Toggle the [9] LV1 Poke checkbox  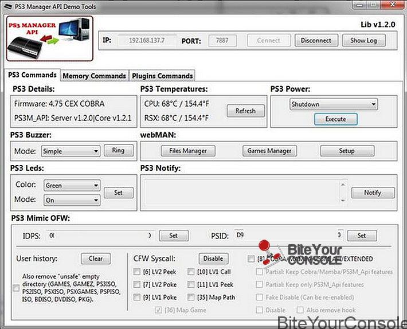(136, 297)
